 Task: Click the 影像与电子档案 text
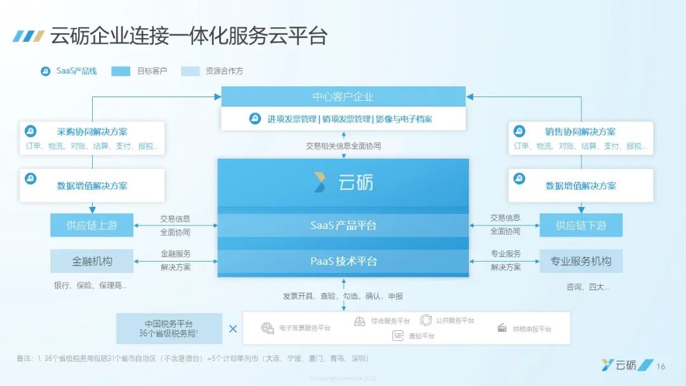(404, 119)
